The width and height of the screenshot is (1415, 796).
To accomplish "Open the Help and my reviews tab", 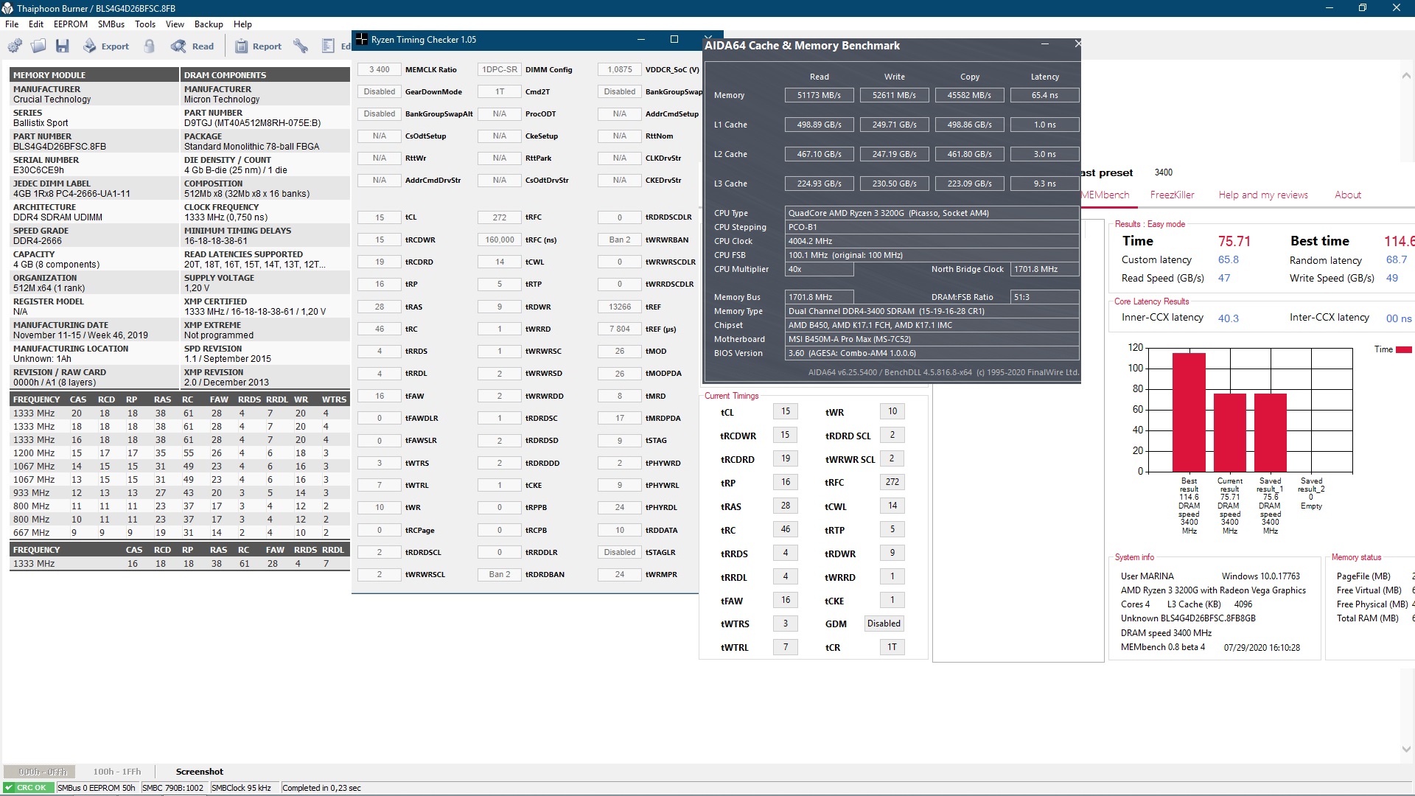I will point(1263,195).
